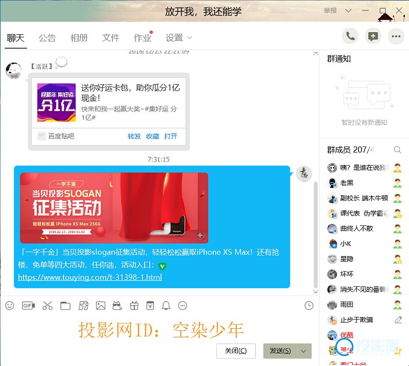Click 收藏 on the shared card
Viewport: 409px width, 366px height.
point(152,136)
